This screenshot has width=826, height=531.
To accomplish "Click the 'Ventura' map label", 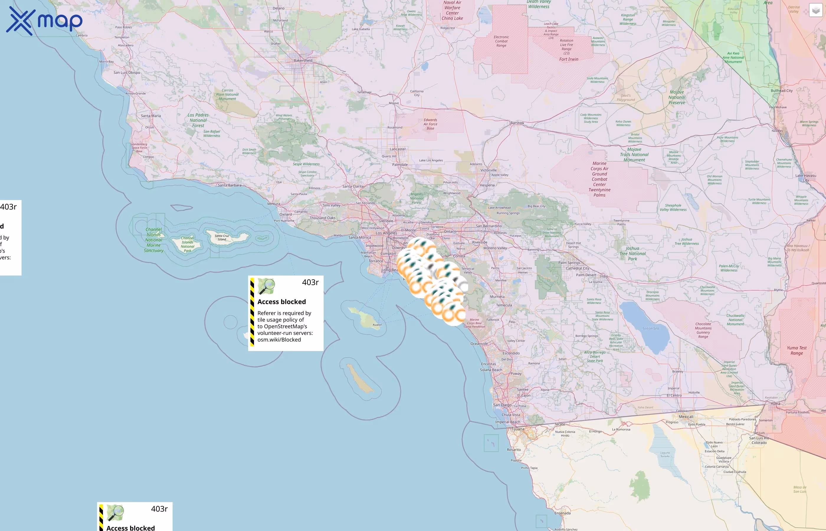I will pos(273,204).
